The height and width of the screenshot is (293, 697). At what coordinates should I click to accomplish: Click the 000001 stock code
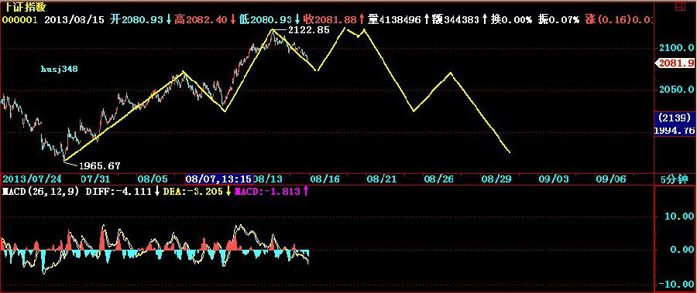pos(20,19)
